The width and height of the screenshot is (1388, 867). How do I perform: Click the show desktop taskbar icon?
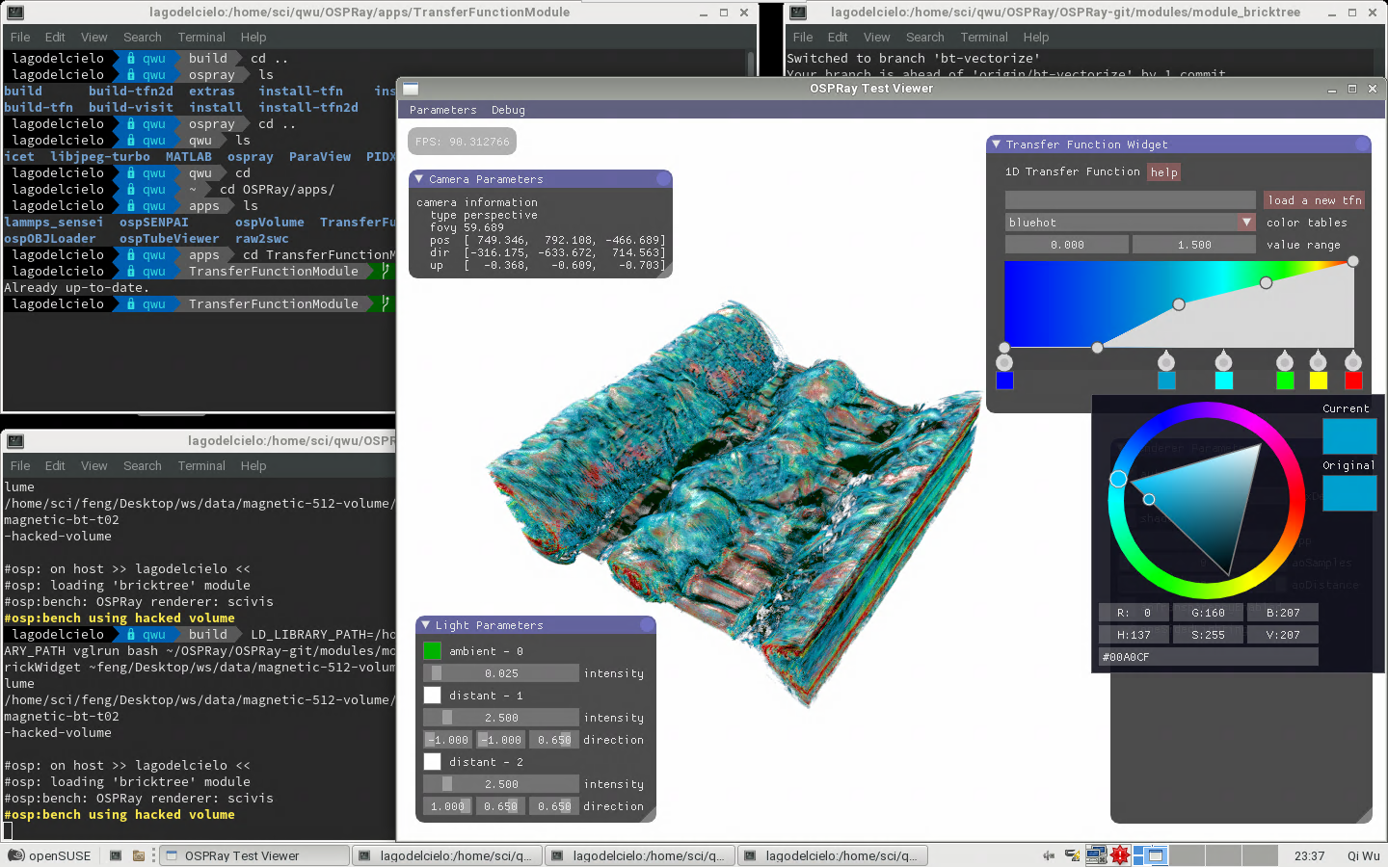click(115, 855)
